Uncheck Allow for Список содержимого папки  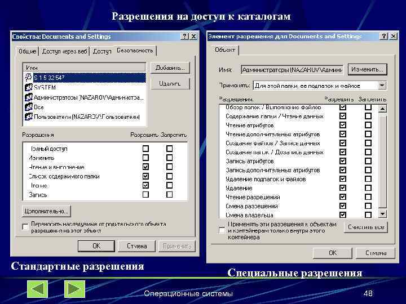click(x=146, y=176)
